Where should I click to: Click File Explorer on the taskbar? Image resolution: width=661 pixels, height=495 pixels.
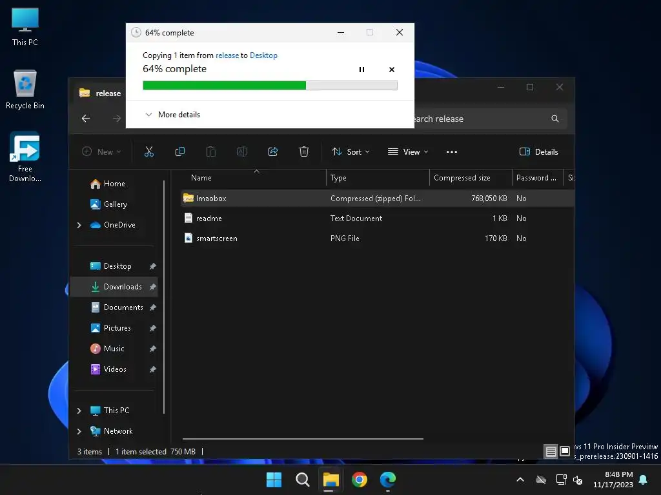tap(331, 480)
